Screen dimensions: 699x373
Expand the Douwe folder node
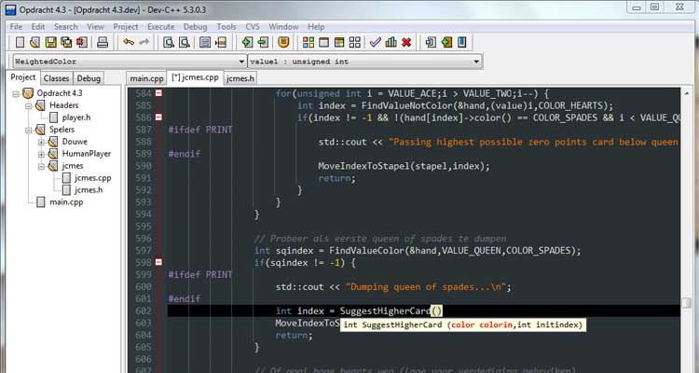click(41, 142)
